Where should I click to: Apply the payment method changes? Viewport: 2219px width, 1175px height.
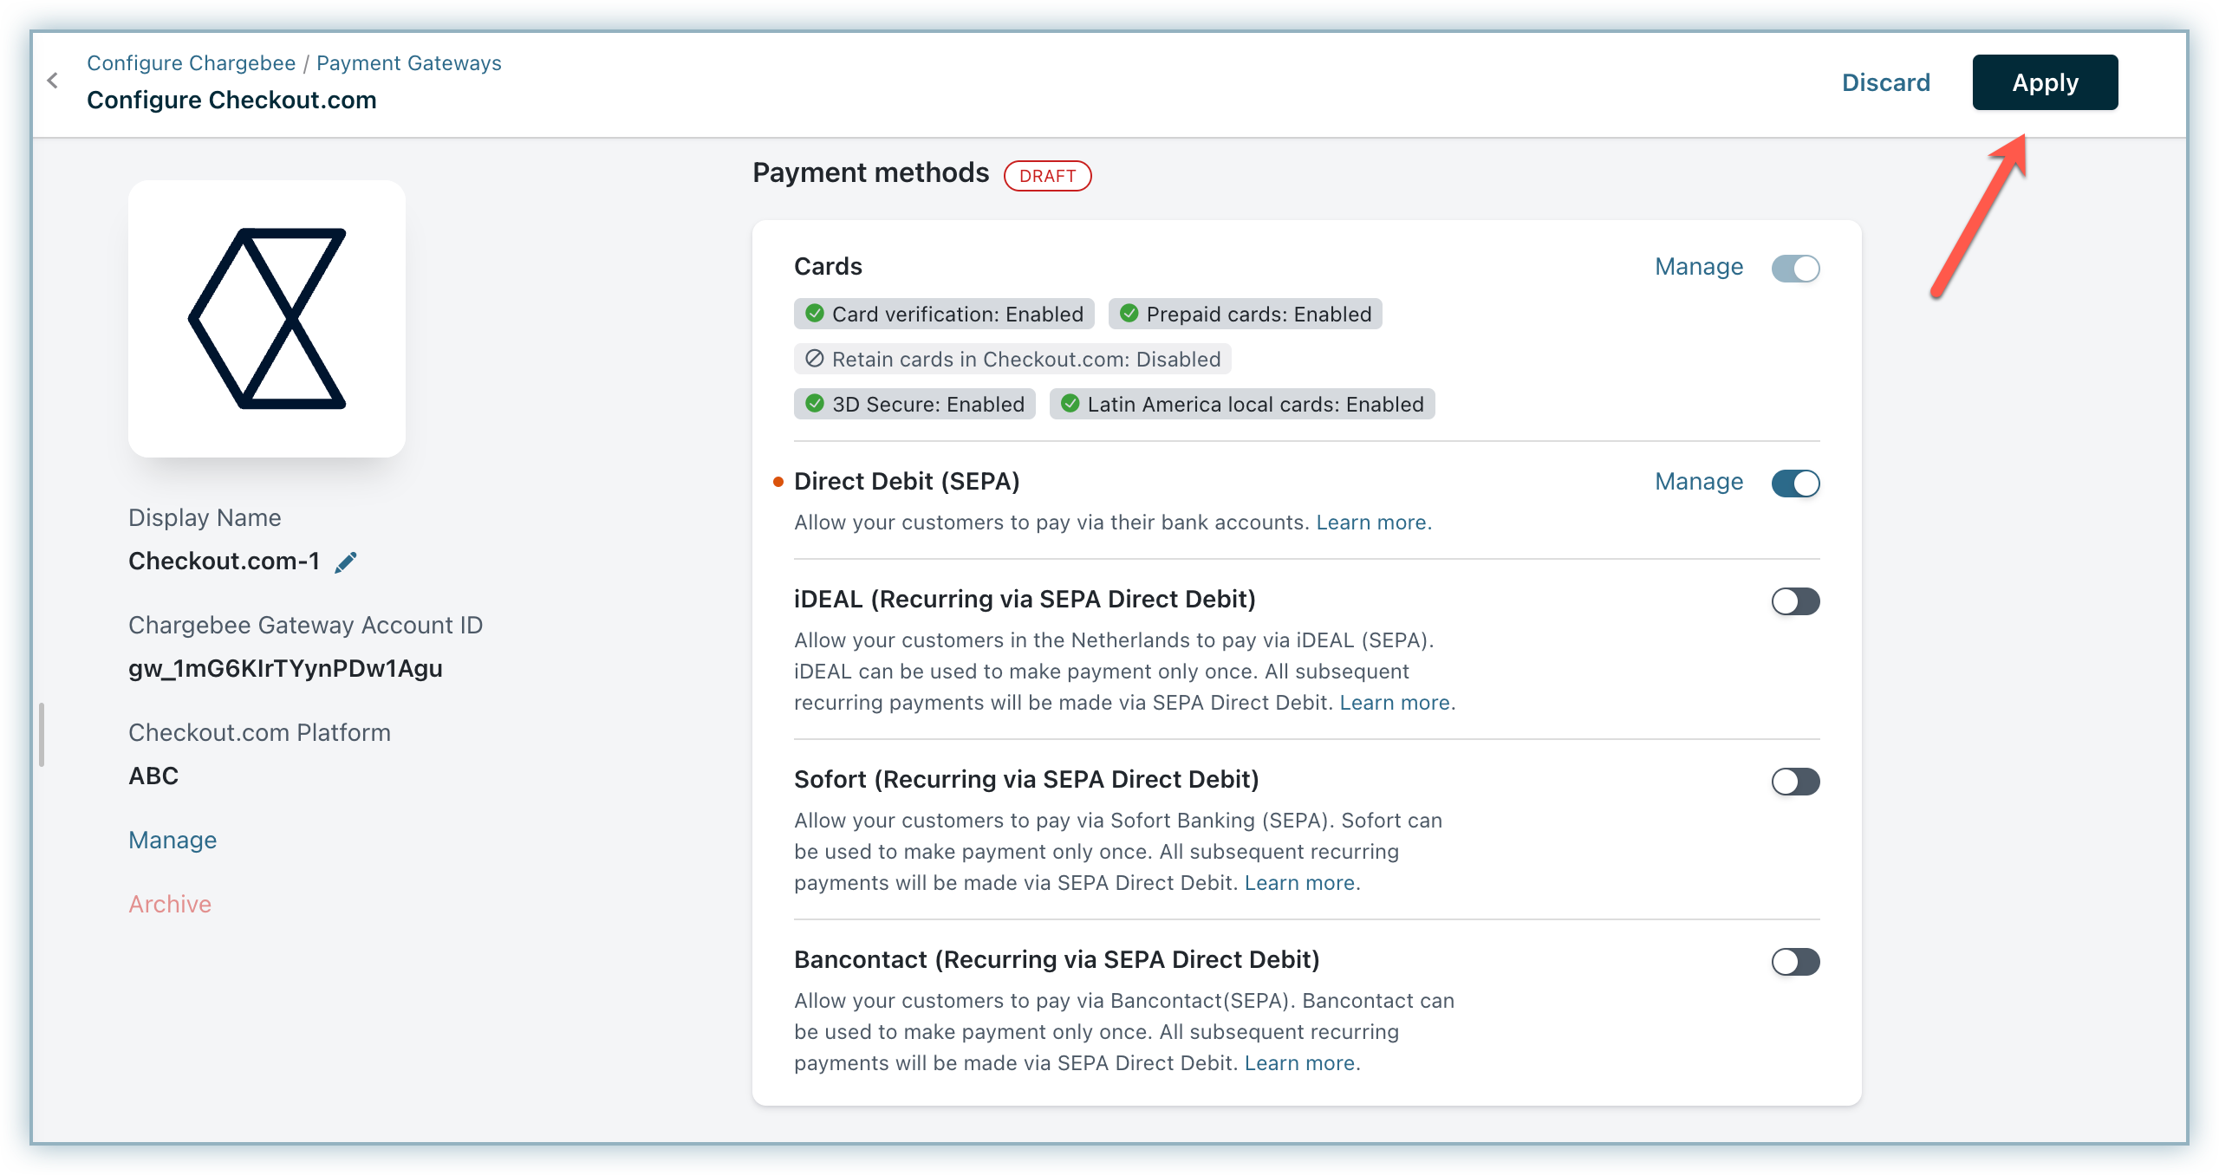tap(2045, 82)
